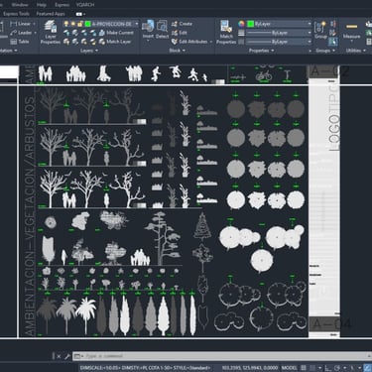Viewport: 372px width, 372px height.
Task: Click green ByLayer color swatch in Properties
Action: point(251,24)
